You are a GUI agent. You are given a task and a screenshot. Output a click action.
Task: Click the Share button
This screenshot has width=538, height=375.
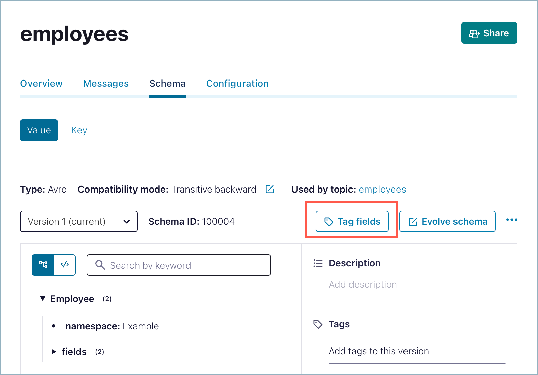click(489, 33)
